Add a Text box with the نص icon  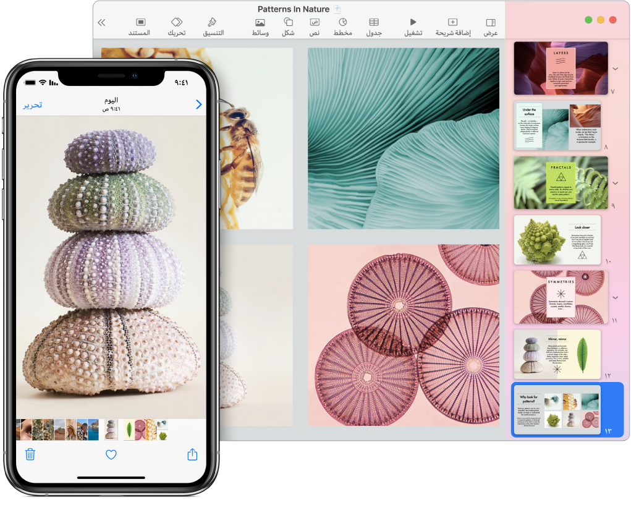pos(314,25)
